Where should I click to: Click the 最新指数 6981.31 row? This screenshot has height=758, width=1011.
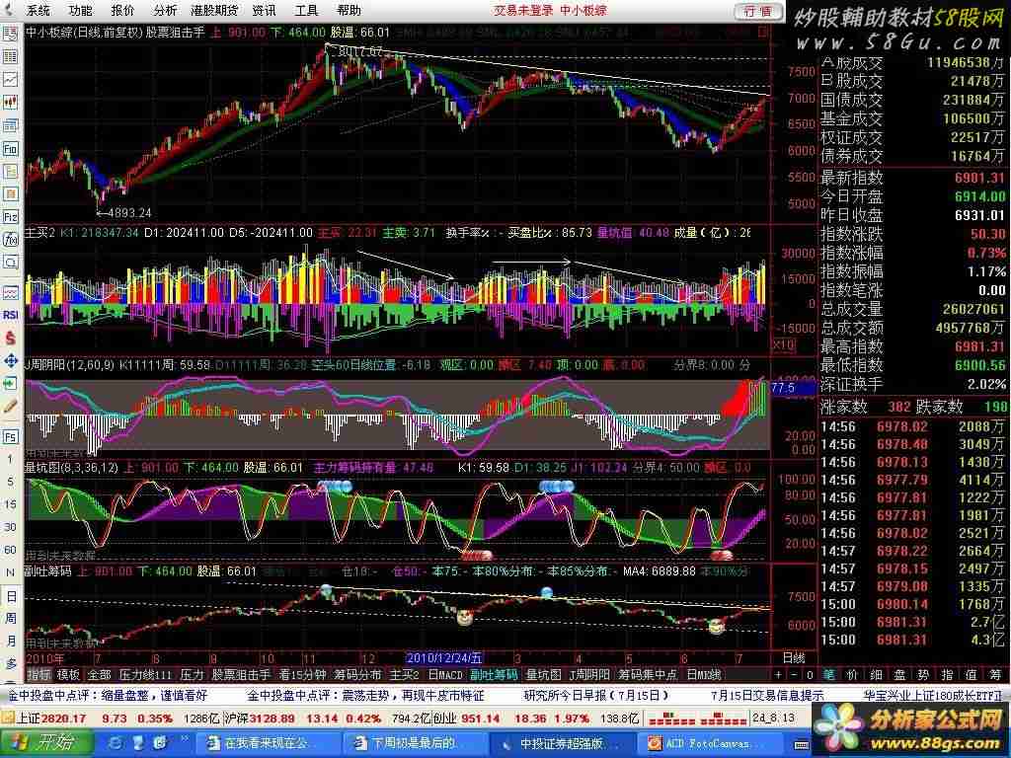click(912, 178)
